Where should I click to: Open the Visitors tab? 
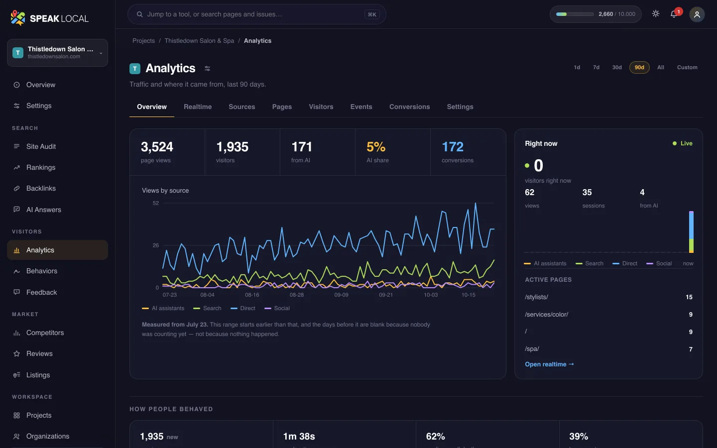click(321, 107)
